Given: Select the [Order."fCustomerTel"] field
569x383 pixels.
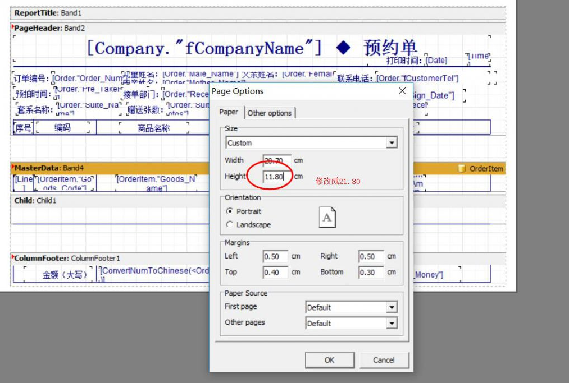Looking at the screenshot, I should point(418,79).
